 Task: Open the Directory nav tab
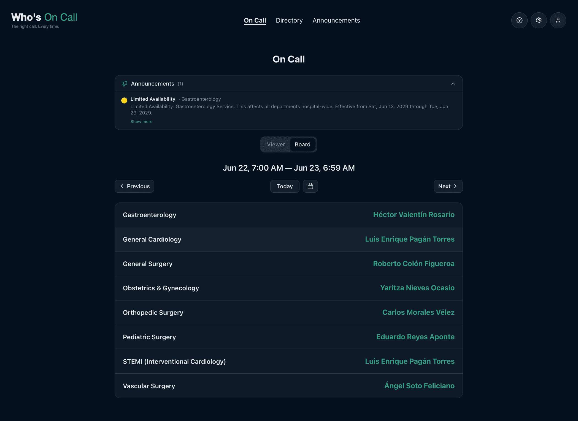click(x=289, y=20)
